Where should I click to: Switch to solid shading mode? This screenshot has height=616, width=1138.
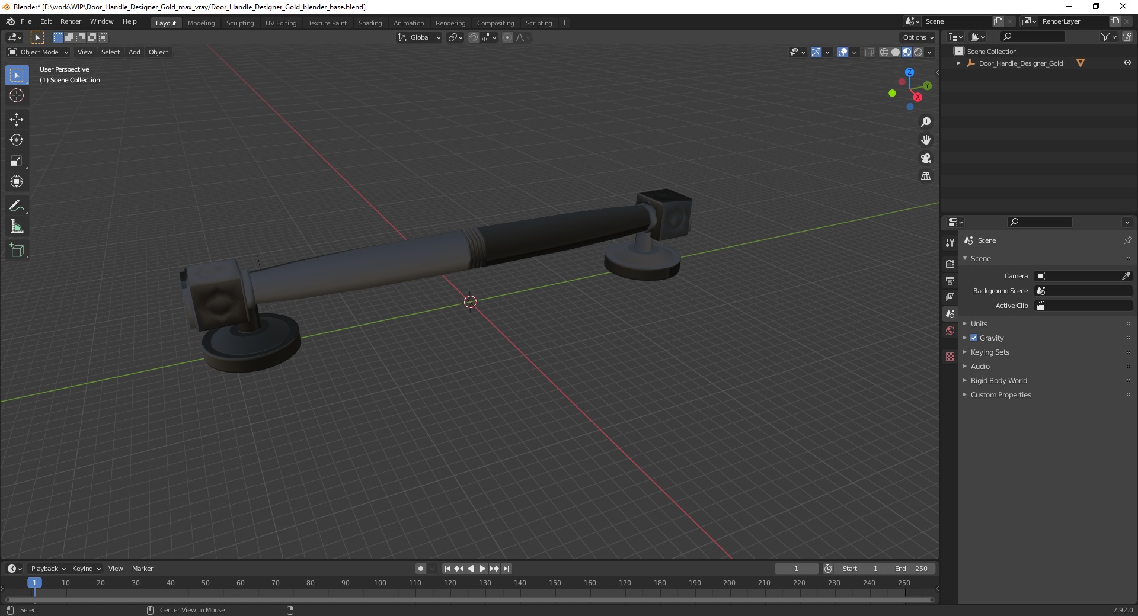click(x=896, y=52)
